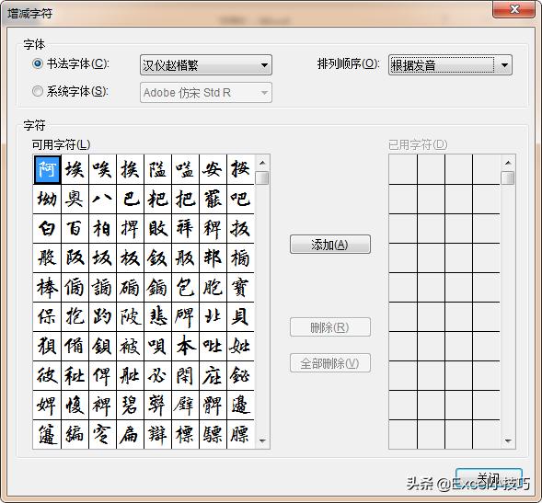This screenshot has width=542, height=503.
Task: Select the character 碧 in the grid
Action: [x=130, y=406]
